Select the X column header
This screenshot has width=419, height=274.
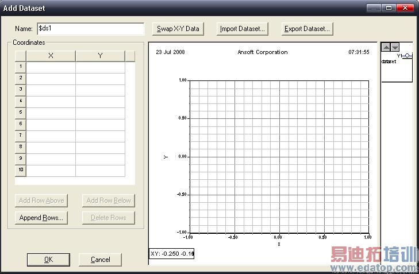[x=51, y=56]
